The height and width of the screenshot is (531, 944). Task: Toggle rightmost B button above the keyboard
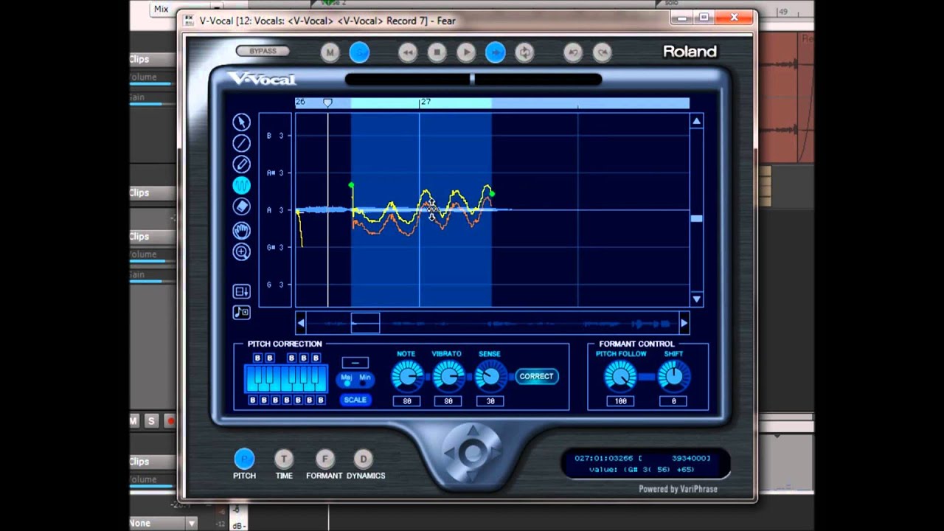coord(316,358)
